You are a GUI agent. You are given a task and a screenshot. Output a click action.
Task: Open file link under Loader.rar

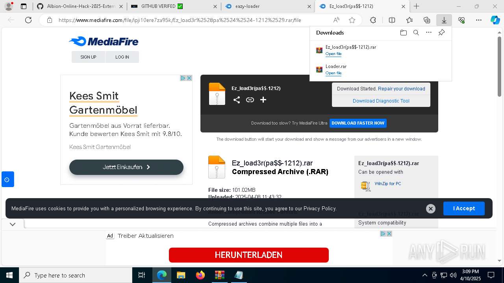[334, 73]
